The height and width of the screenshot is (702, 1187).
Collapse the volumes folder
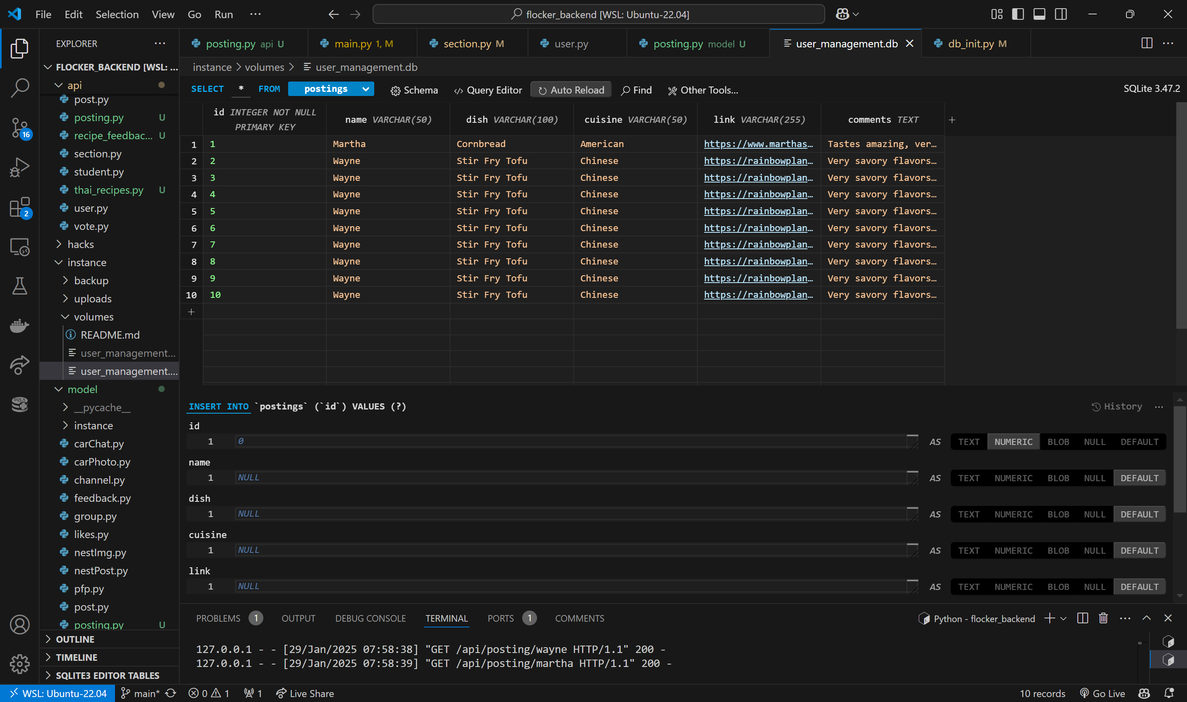click(x=65, y=316)
